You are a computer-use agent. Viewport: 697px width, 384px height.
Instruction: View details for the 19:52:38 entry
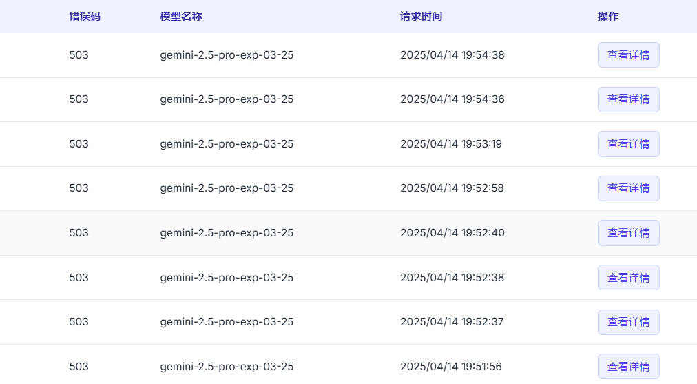tap(629, 277)
